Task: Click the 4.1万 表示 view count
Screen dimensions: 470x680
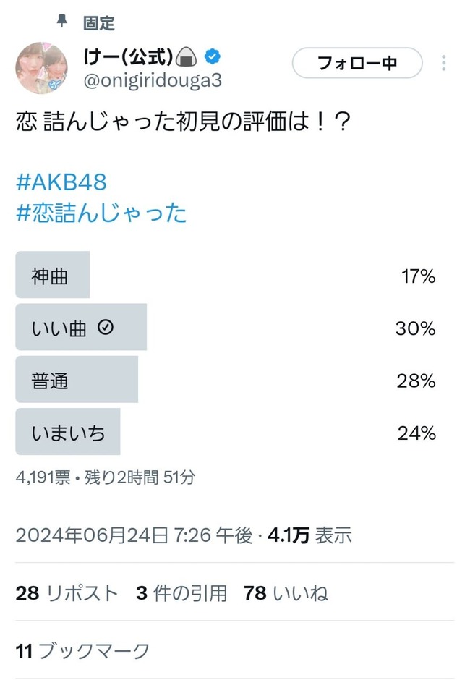Action: point(309,535)
